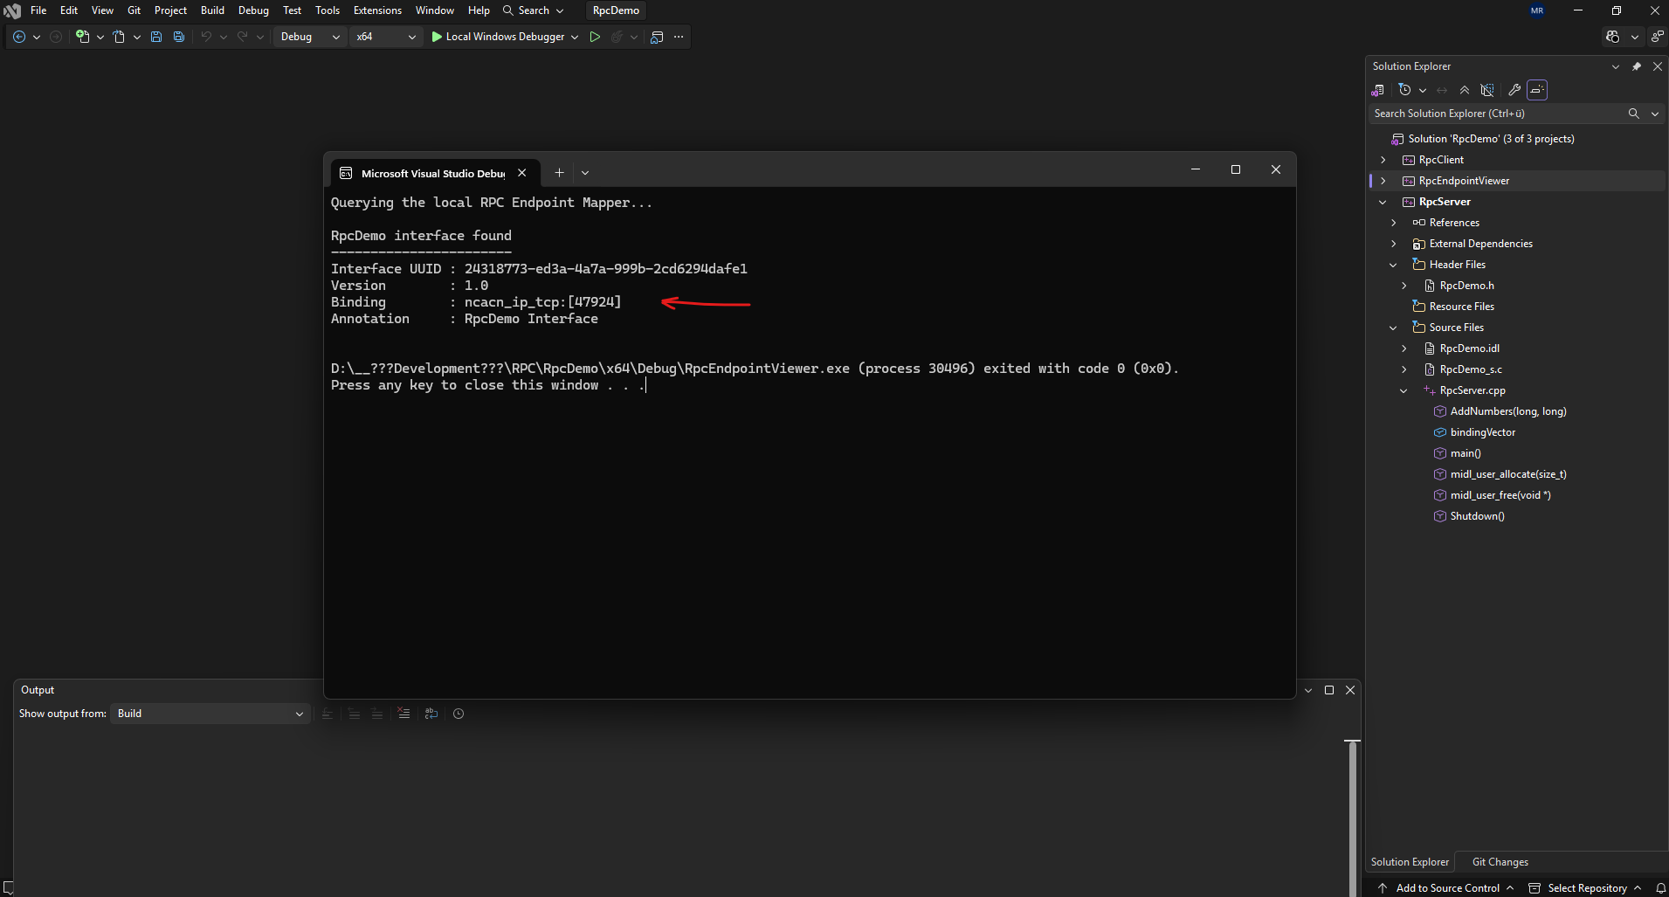Click the Navigate Backward toolbar icon
The image size is (1669, 897).
[18, 37]
